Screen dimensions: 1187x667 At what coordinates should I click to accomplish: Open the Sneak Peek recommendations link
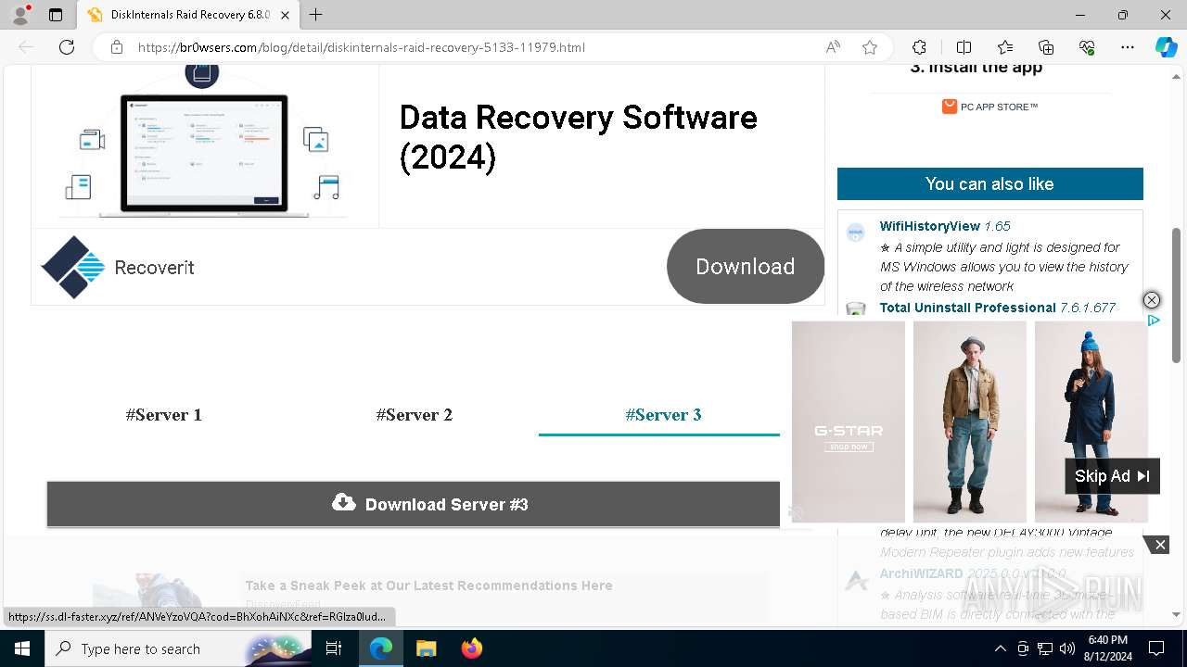point(428,585)
